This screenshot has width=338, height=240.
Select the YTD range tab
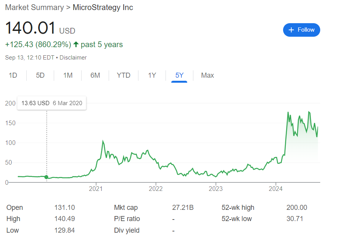point(123,75)
